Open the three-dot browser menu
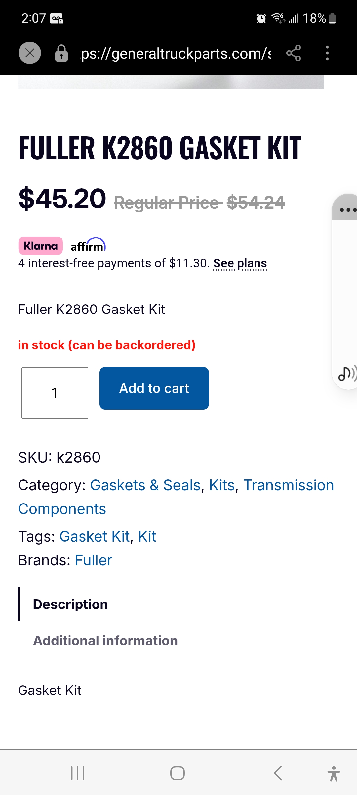The image size is (357, 795). click(327, 53)
